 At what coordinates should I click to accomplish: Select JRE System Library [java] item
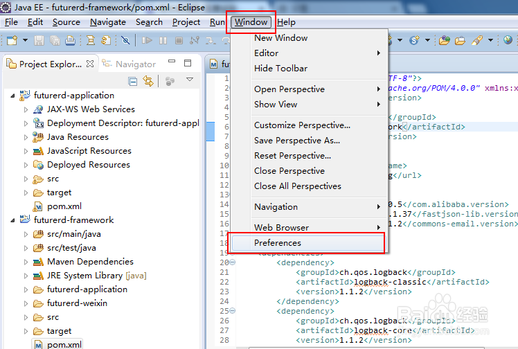tap(96, 276)
